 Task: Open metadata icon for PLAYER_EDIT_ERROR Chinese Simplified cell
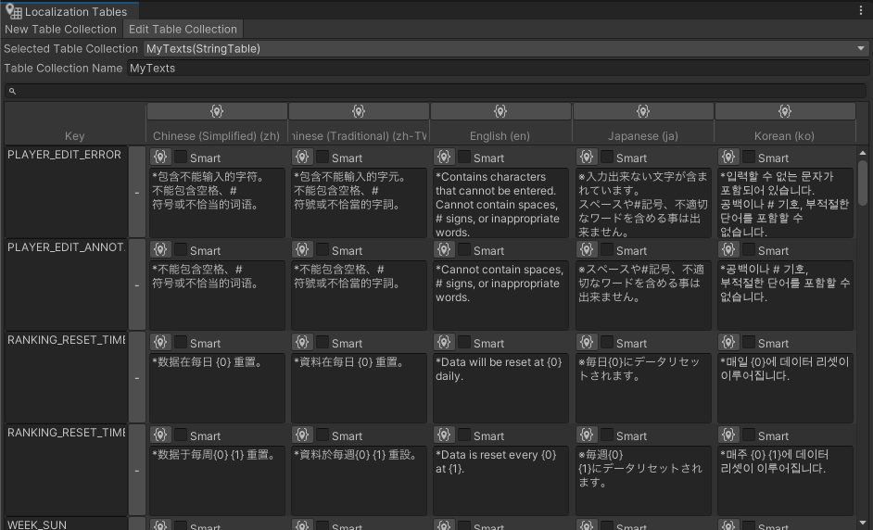160,157
